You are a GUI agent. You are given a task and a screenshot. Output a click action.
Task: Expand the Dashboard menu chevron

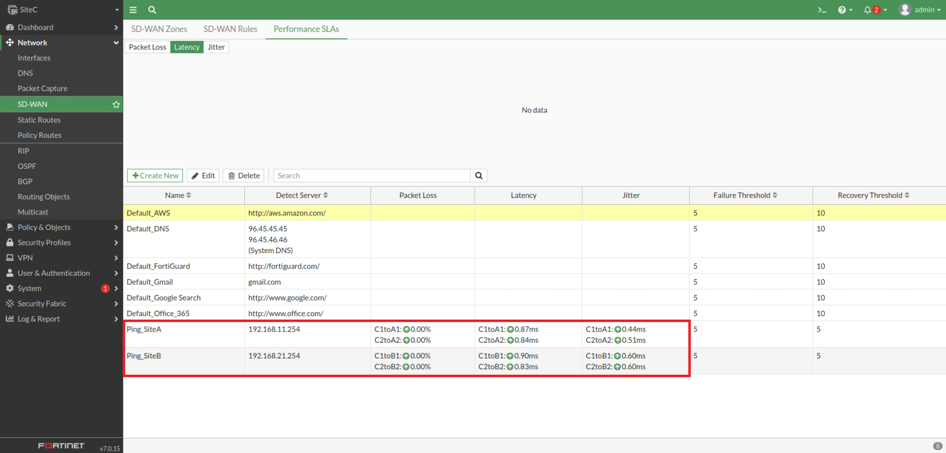point(116,27)
